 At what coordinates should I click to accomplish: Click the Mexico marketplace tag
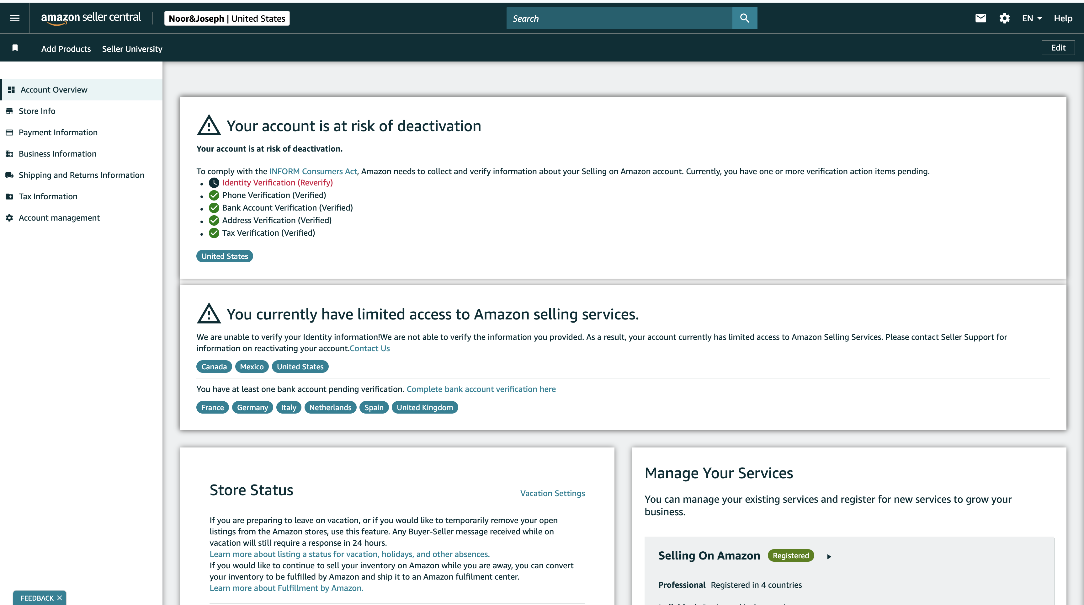tap(252, 367)
